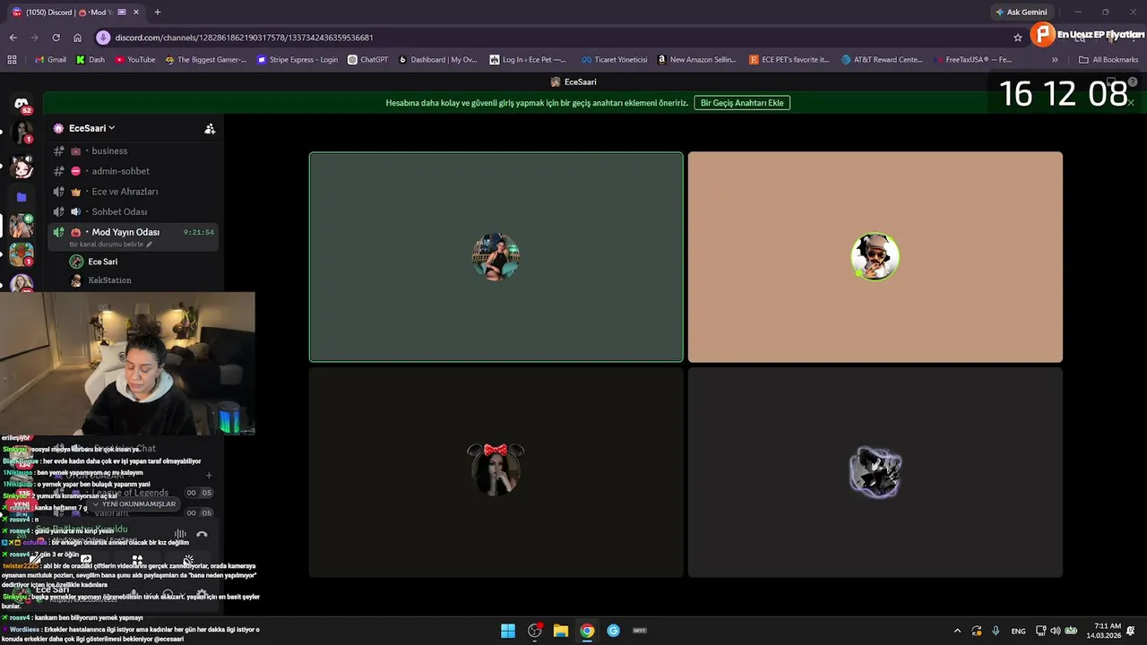Click 'Bir kanal durumu belirle' text
Viewport: 1147px width, 645px height.
click(x=106, y=245)
